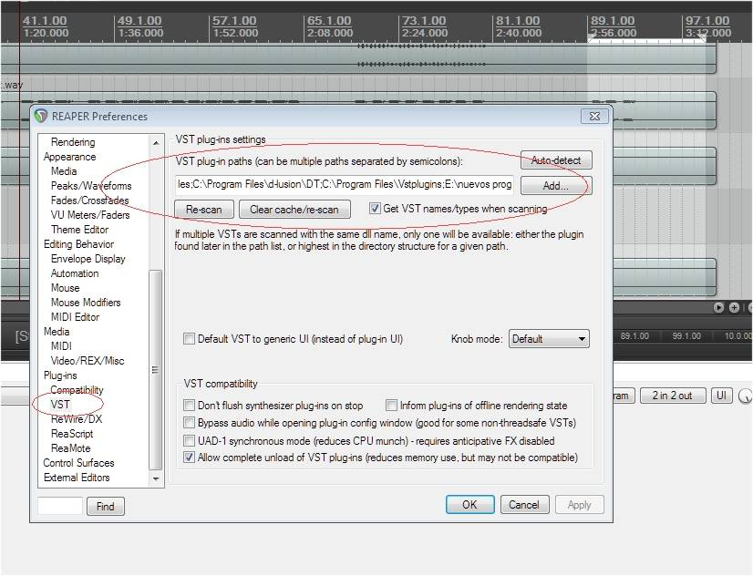Select Rendering in preferences tree
The height and width of the screenshot is (576, 753).
pyautogui.click(x=73, y=142)
